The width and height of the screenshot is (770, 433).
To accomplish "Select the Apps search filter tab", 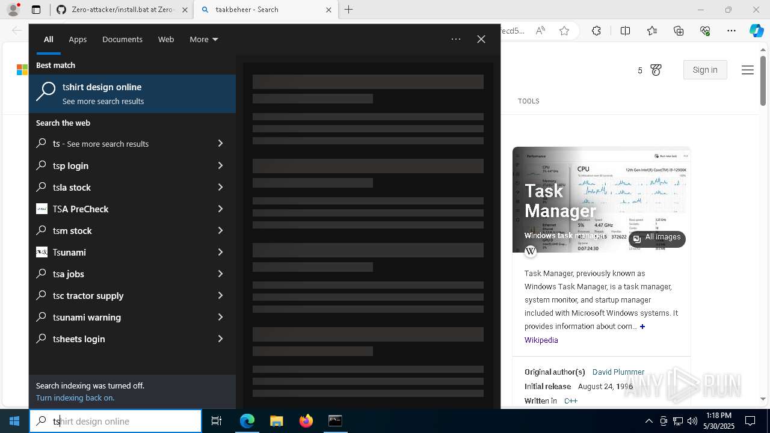I will tap(78, 40).
